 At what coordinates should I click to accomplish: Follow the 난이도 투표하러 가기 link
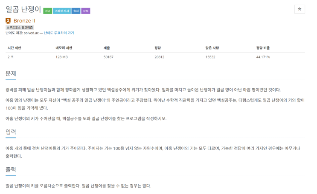point(59,33)
